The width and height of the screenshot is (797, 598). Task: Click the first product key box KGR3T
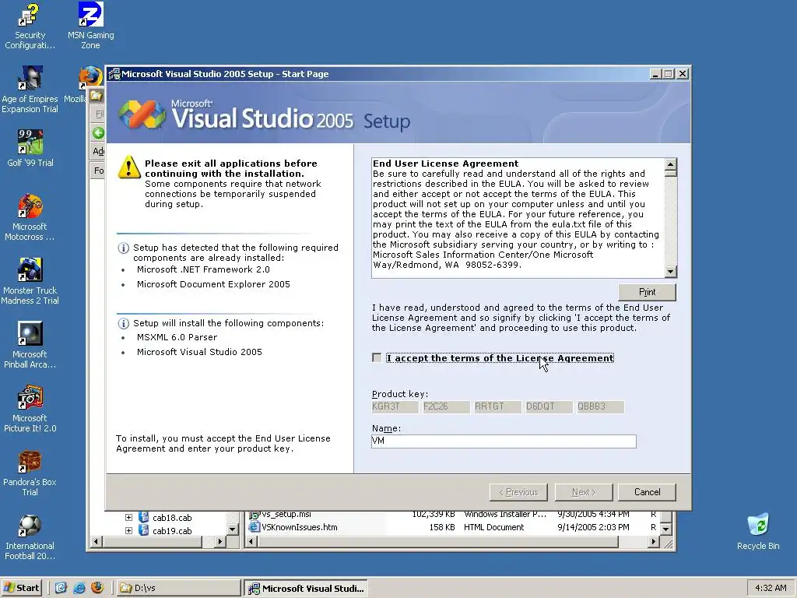pos(395,406)
